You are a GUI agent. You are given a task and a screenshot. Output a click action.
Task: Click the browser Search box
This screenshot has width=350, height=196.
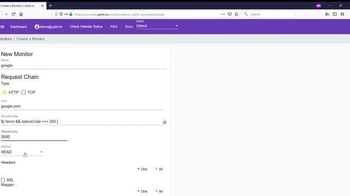click(x=269, y=14)
